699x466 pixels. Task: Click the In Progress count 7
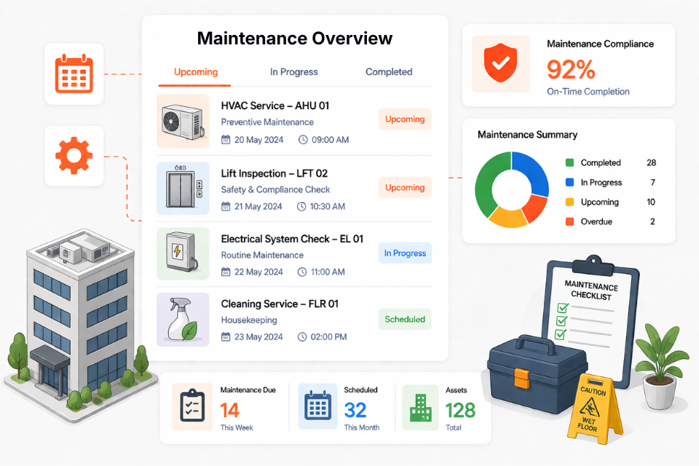coord(652,182)
